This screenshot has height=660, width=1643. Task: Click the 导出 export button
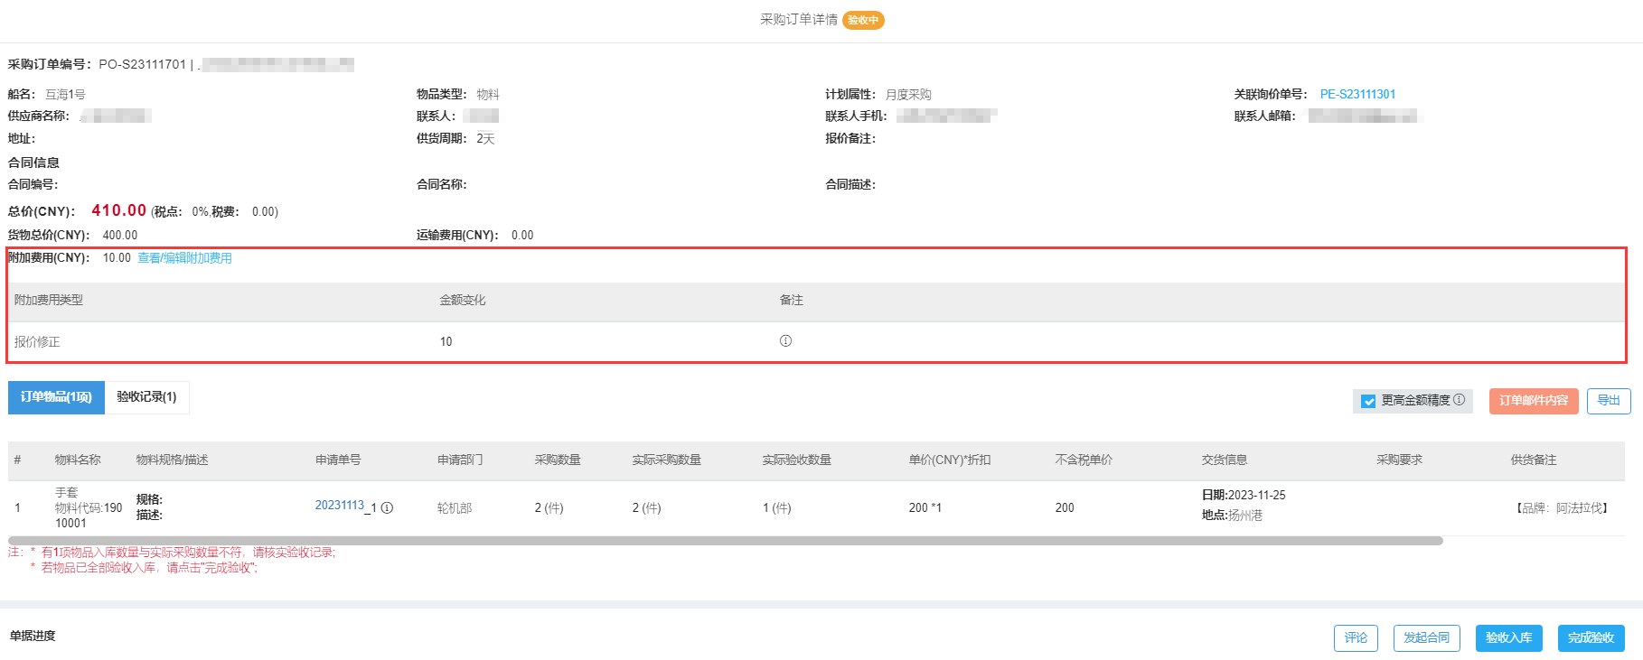tap(1609, 401)
